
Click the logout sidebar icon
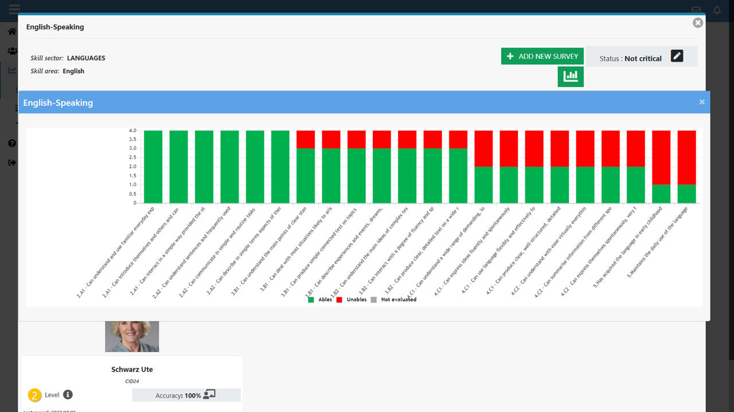click(12, 163)
